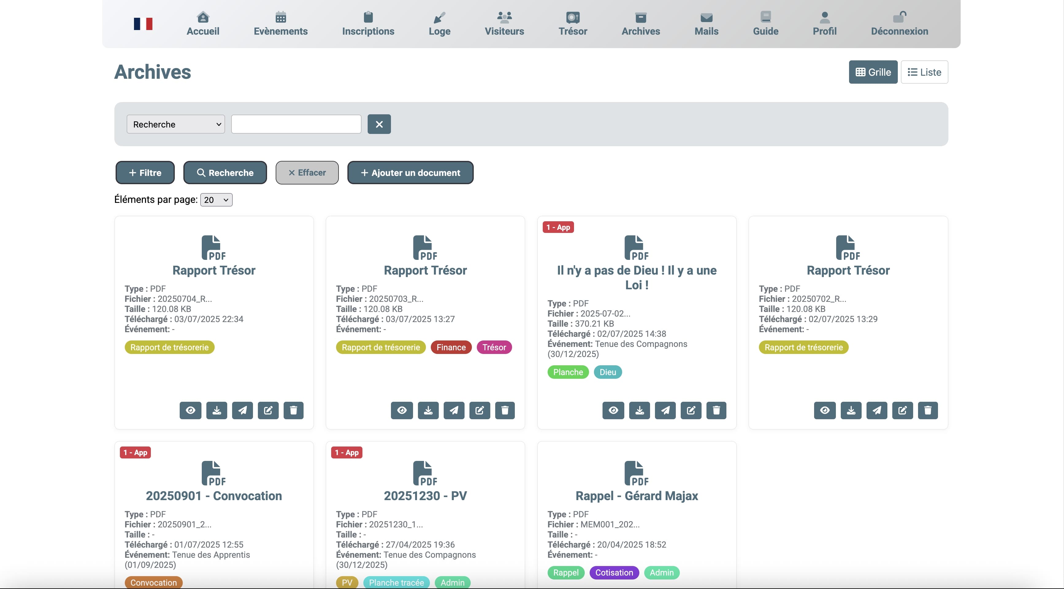Click Ajouter un document button

tap(410, 173)
